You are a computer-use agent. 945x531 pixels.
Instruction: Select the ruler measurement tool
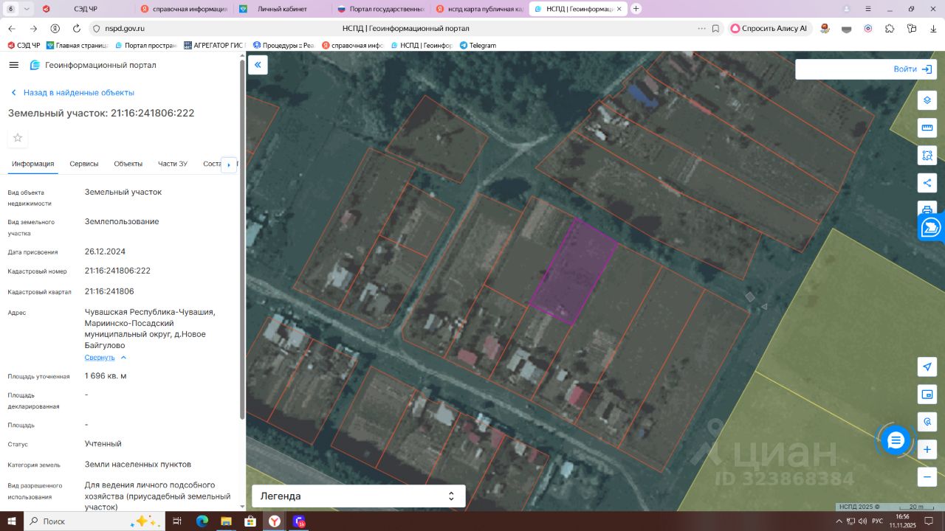click(x=927, y=128)
